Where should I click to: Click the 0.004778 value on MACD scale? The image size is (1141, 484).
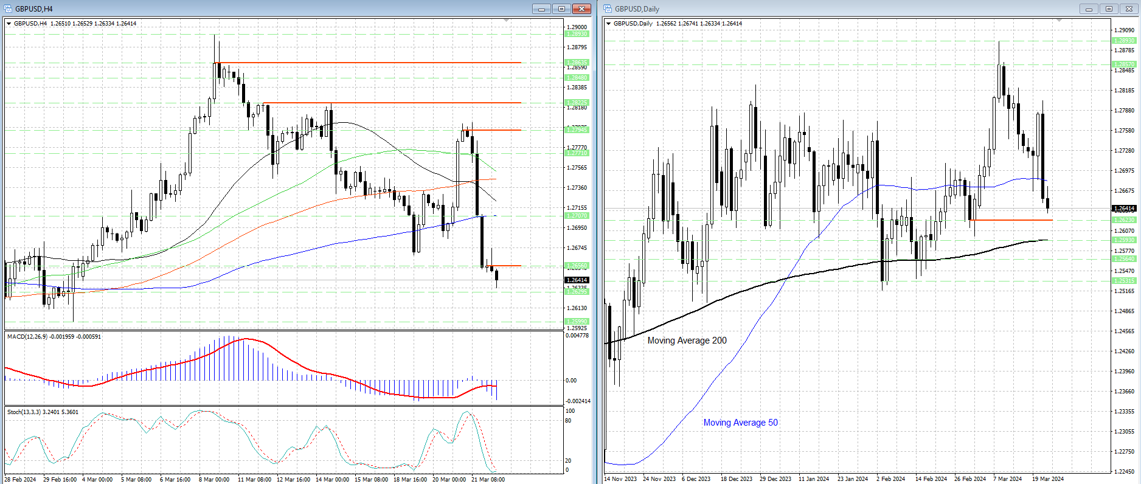[577, 336]
